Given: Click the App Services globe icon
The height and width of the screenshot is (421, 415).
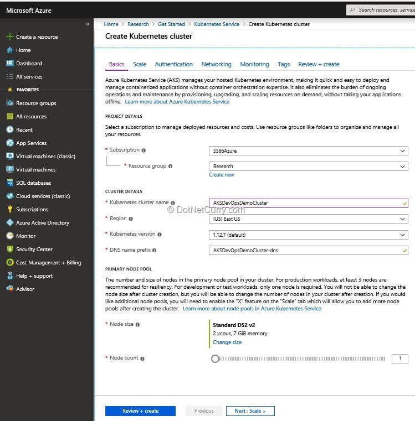Looking at the screenshot, I should pos(9,143).
